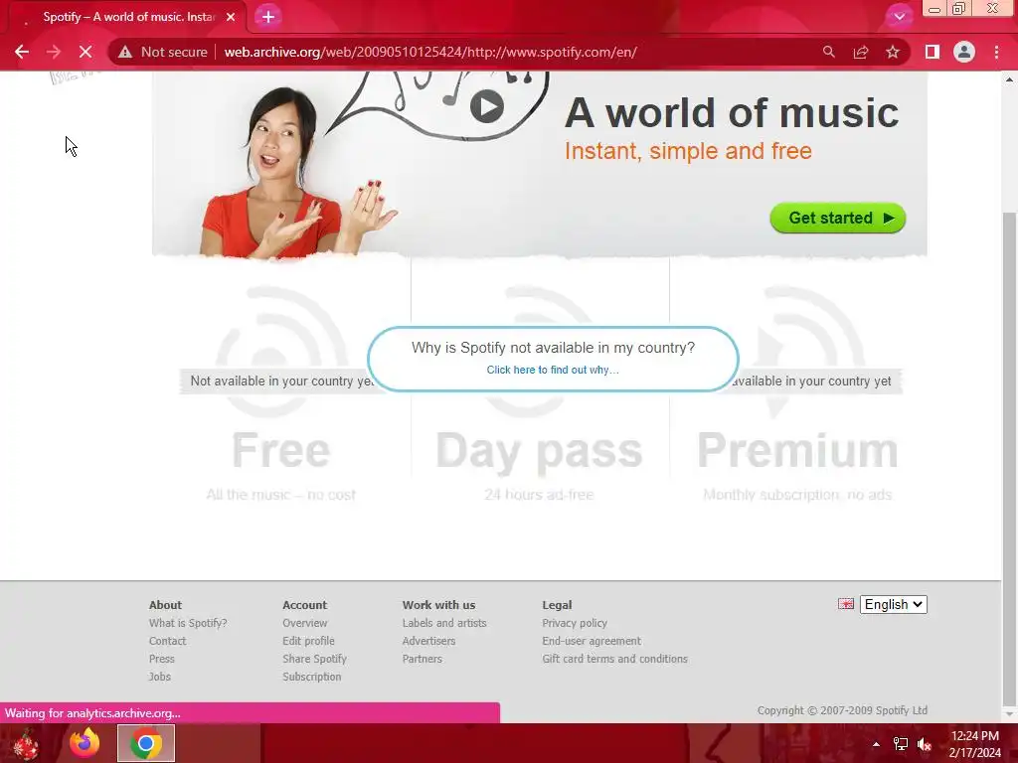The height and width of the screenshot is (763, 1018).
Task: Select the Spotify tab title
Action: [128, 17]
